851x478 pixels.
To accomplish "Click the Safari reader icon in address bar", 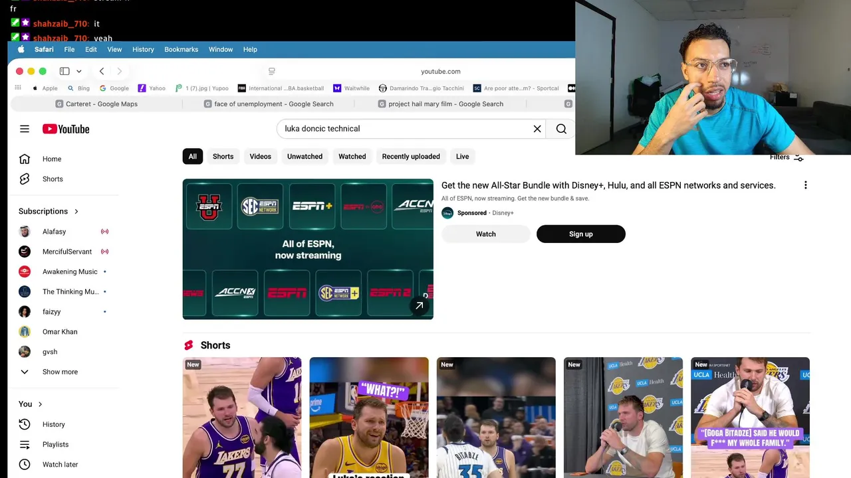I will coord(271,71).
